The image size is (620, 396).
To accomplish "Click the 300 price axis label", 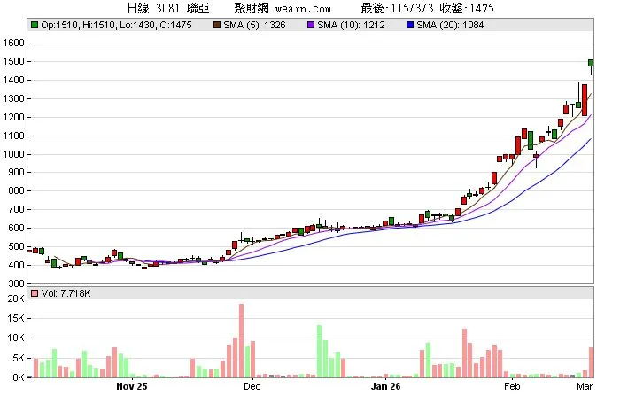I will click(x=16, y=283).
